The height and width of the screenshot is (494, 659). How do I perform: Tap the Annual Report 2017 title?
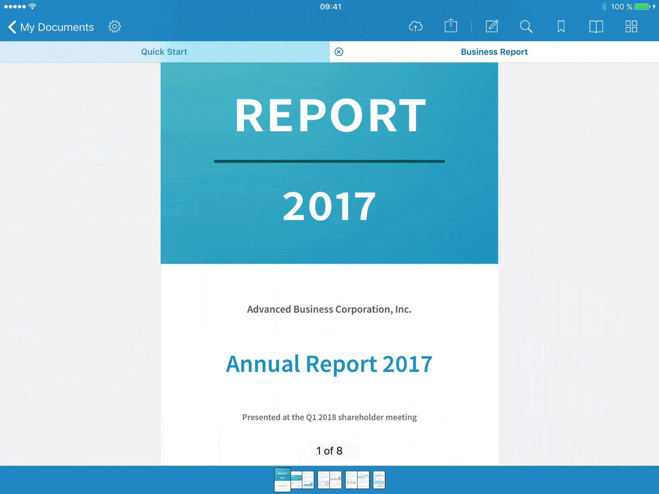[x=329, y=364]
